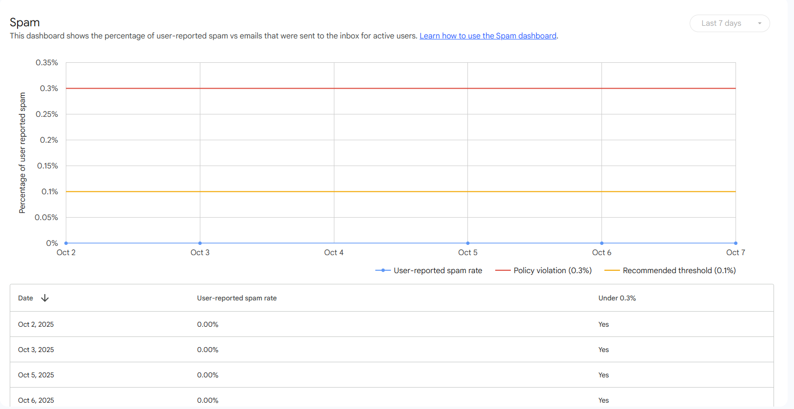Image resolution: width=794 pixels, height=409 pixels.
Task: Click the Oct 2 data point on the chart
Action: [x=66, y=243]
